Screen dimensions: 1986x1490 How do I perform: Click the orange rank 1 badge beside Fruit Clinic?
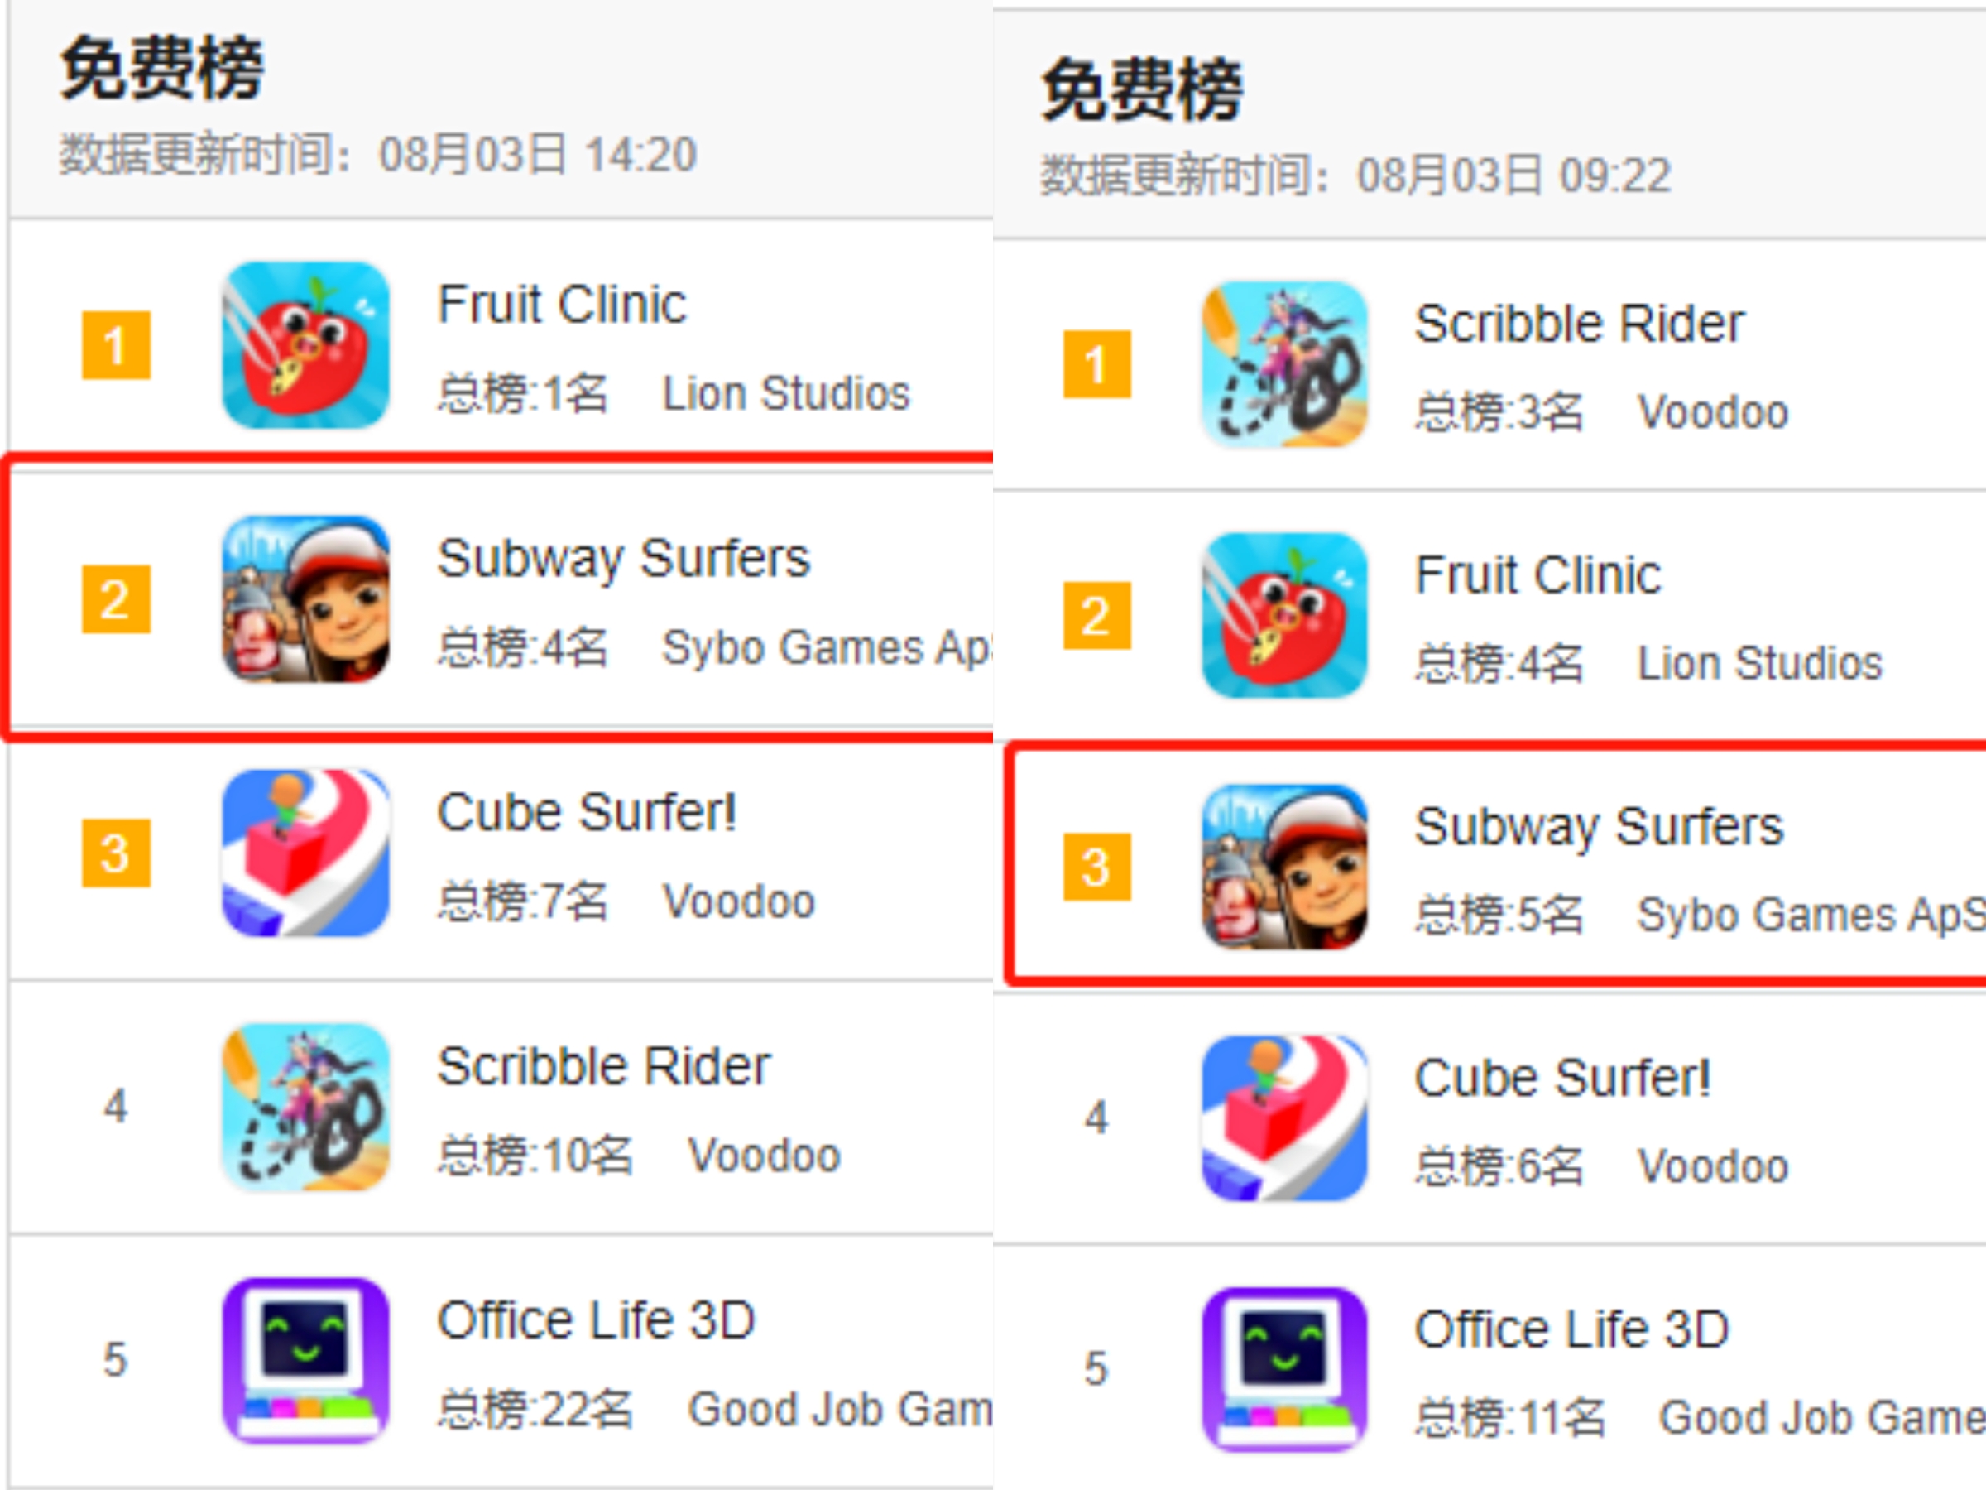[x=116, y=345]
